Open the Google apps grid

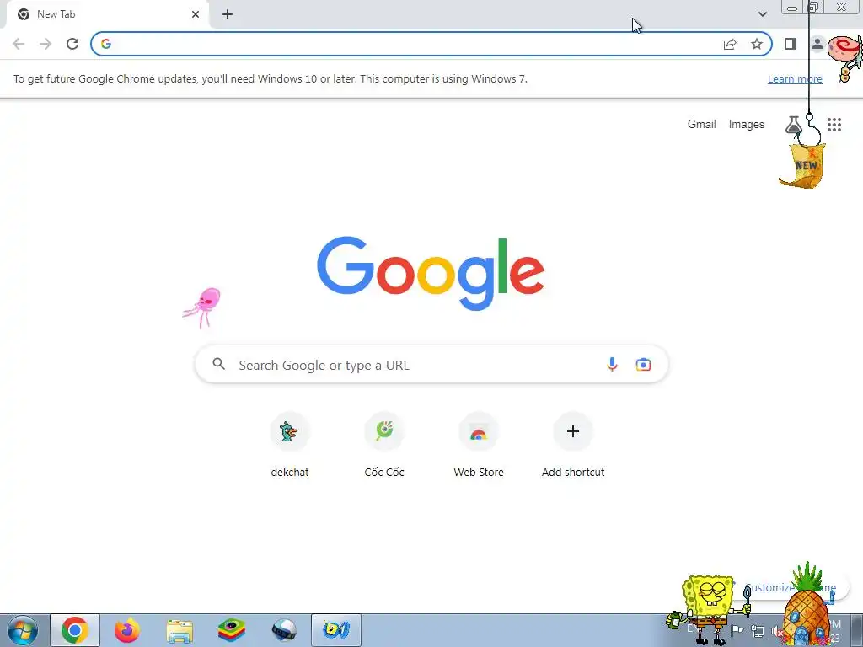(834, 125)
